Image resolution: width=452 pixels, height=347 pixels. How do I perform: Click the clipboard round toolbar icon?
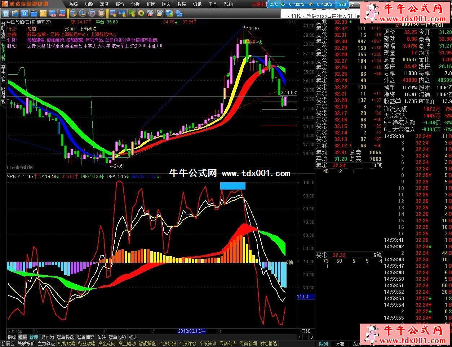point(101,13)
